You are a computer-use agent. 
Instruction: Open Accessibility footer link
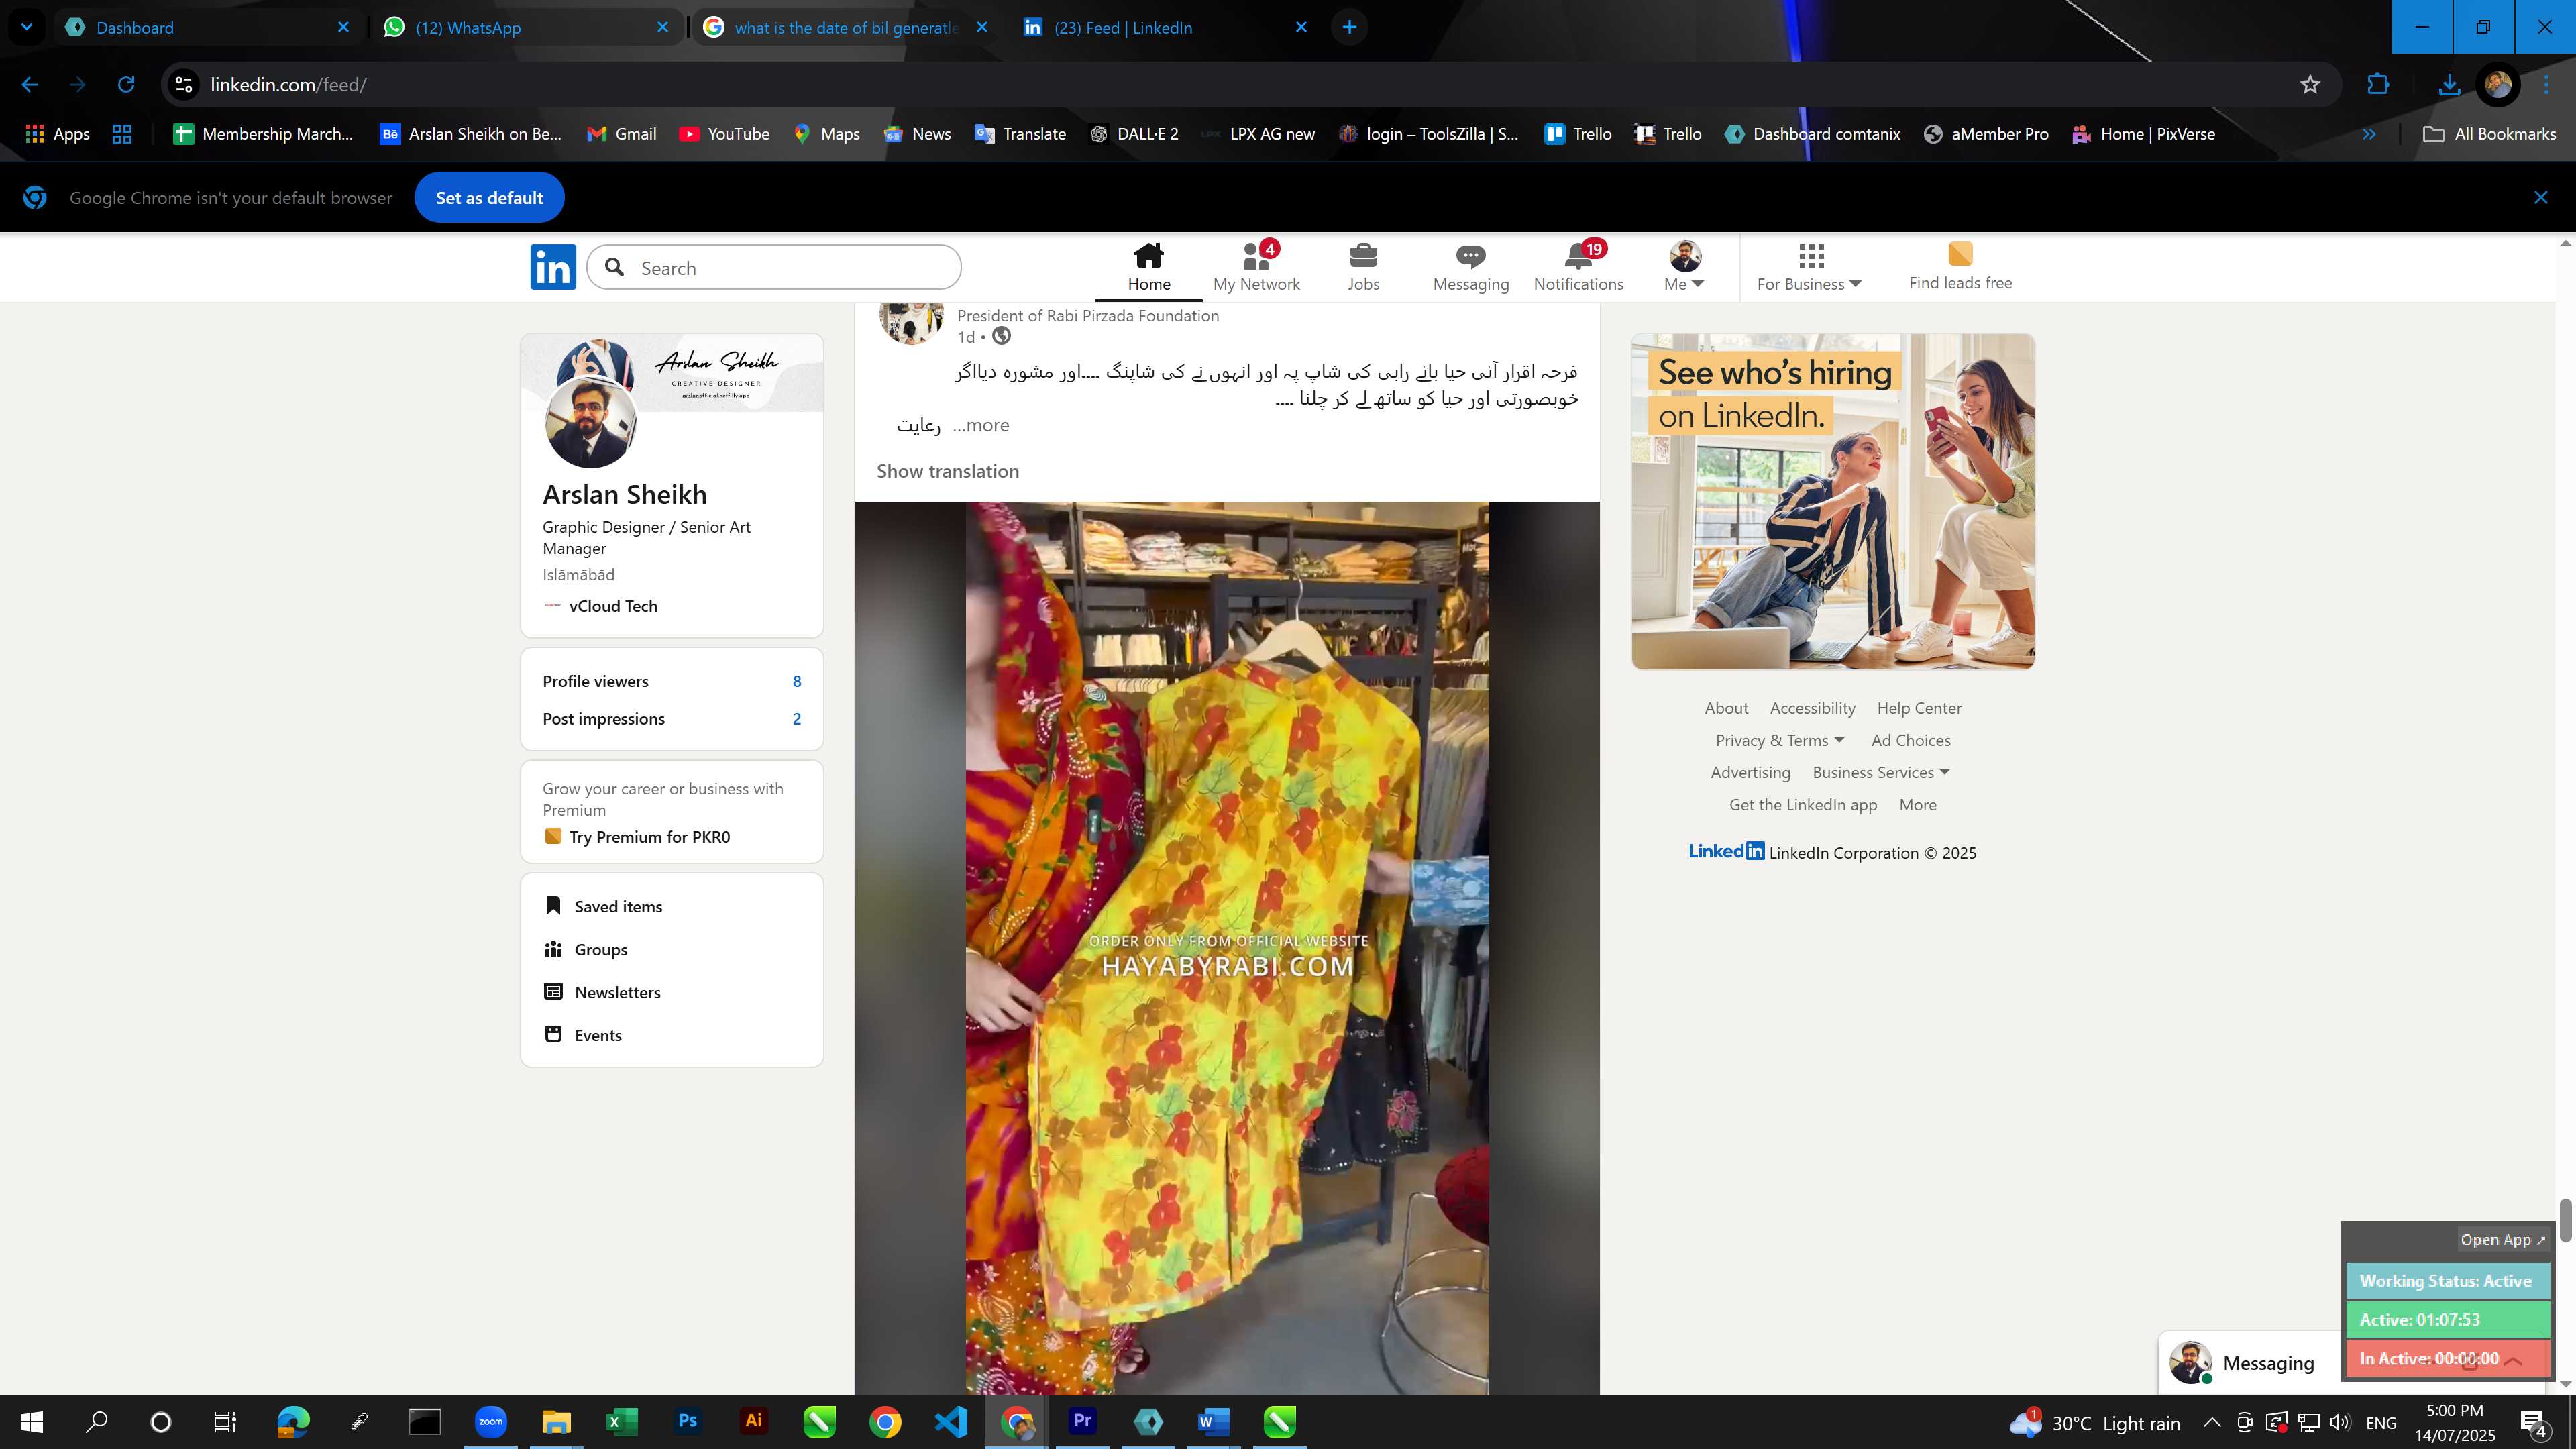[1812, 708]
